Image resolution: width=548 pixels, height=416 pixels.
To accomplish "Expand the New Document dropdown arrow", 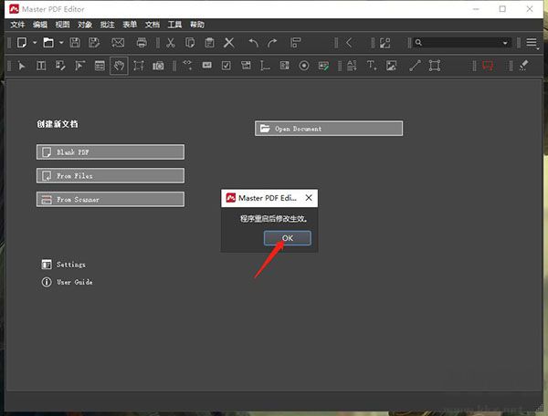I will point(34,42).
